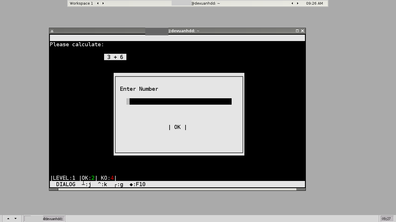The height and width of the screenshot is (222, 396).
Task: Select the @devuanhdd task button in the bottom taskbar
Action: coord(44,219)
